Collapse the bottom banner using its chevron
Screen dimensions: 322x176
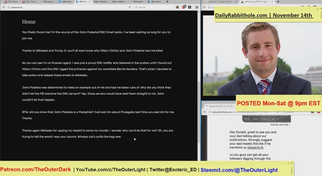[288, 163]
